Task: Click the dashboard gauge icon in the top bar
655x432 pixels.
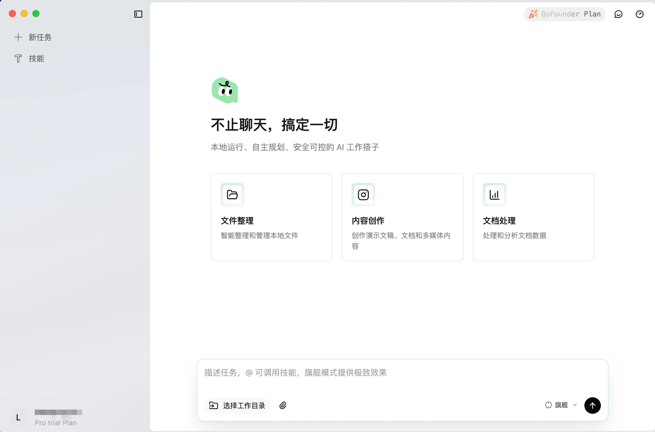Action: 639,14
